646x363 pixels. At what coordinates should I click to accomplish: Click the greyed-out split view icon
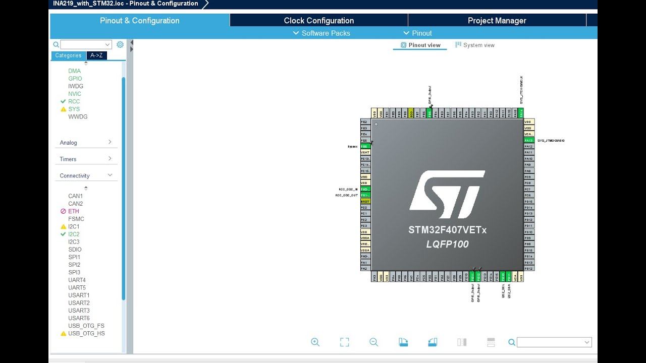point(462,342)
